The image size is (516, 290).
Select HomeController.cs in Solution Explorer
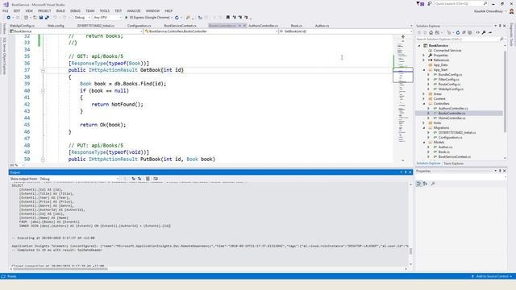pyautogui.click(x=451, y=118)
